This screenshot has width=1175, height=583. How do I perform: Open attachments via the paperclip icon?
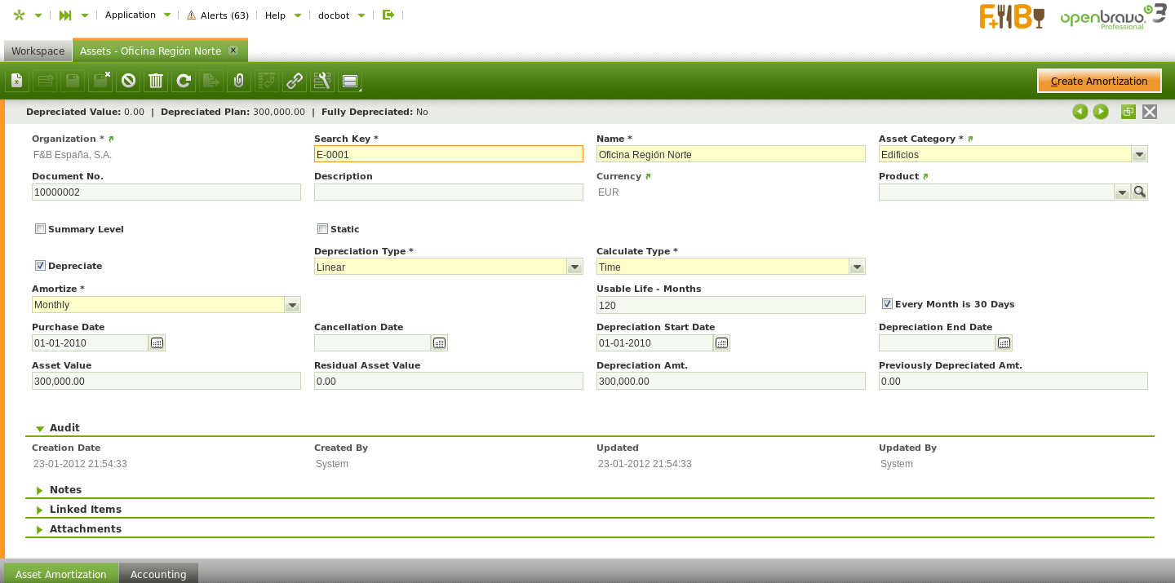pyautogui.click(x=239, y=81)
